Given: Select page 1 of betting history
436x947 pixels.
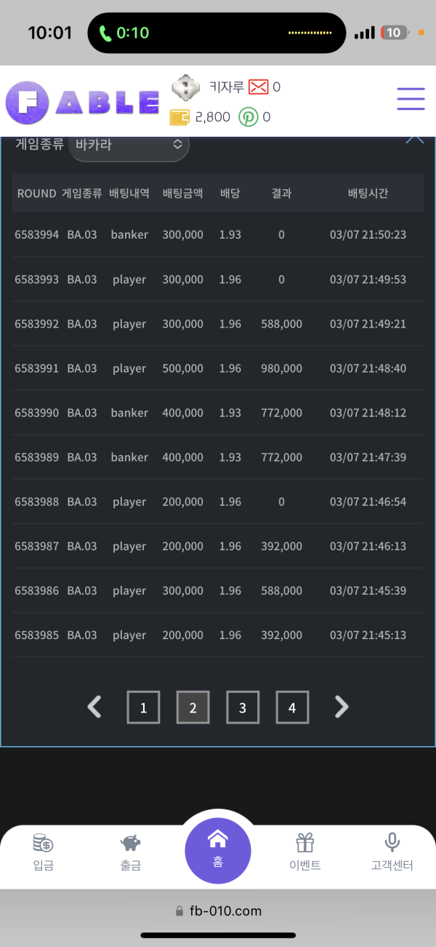Looking at the screenshot, I should click(144, 708).
